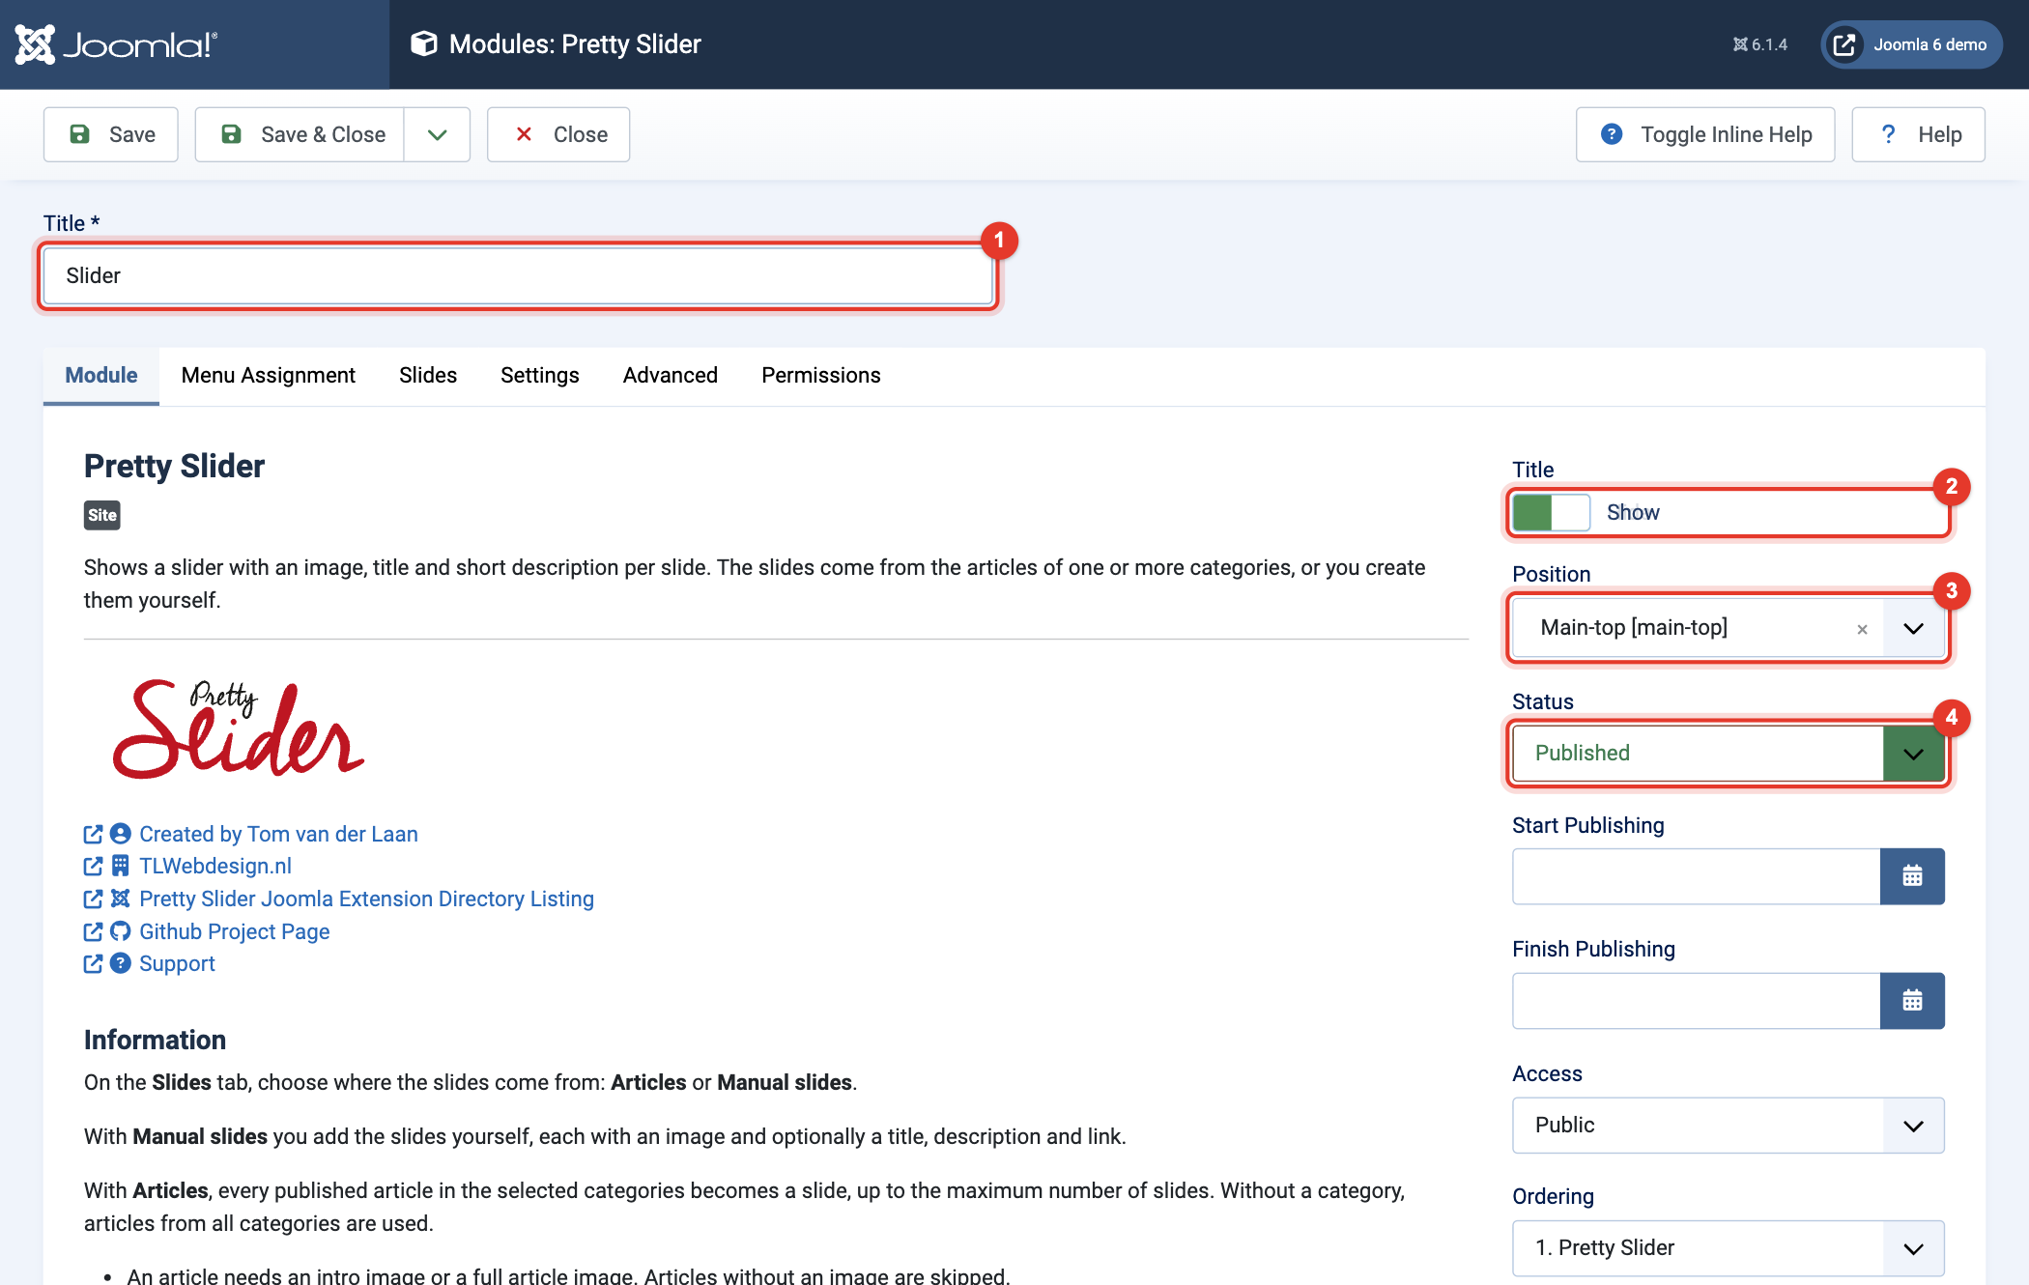Viewport: 2029px width, 1285px height.
Task: Expand the Save & Close dropdown arrow
Action: point(437,134)
